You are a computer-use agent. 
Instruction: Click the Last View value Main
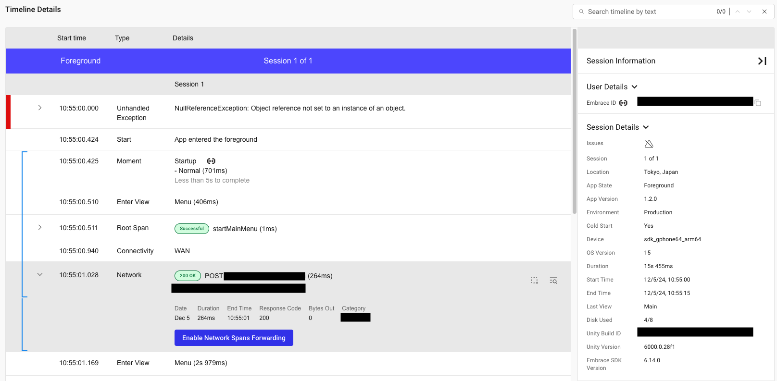[651, 307]
